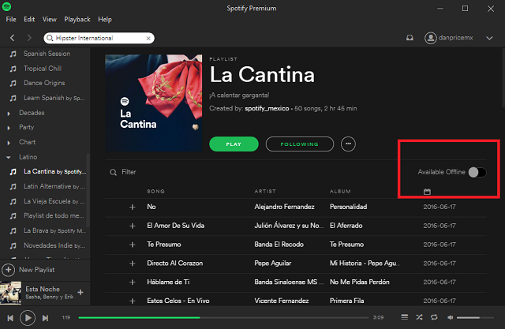Seek in the song progress bar
Screen dimensions: 505x329
point(223,317)
